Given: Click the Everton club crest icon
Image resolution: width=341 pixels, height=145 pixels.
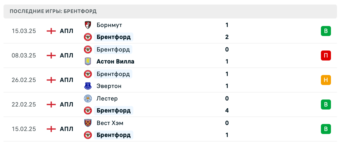Looking at the screenshot, I should point(88,86).
